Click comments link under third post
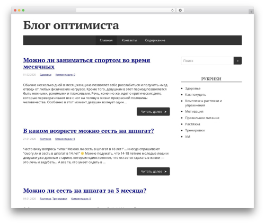The image size is (265, 224). click(81, 199)
